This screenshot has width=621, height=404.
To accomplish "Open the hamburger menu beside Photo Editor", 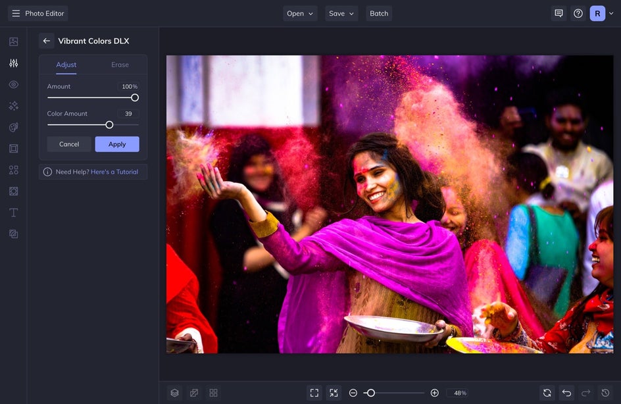I will (x=16, y=13).
